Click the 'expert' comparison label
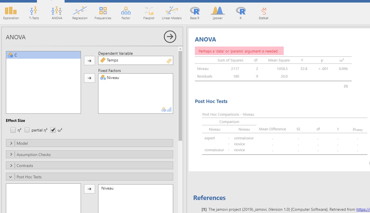 pos(210,138)
